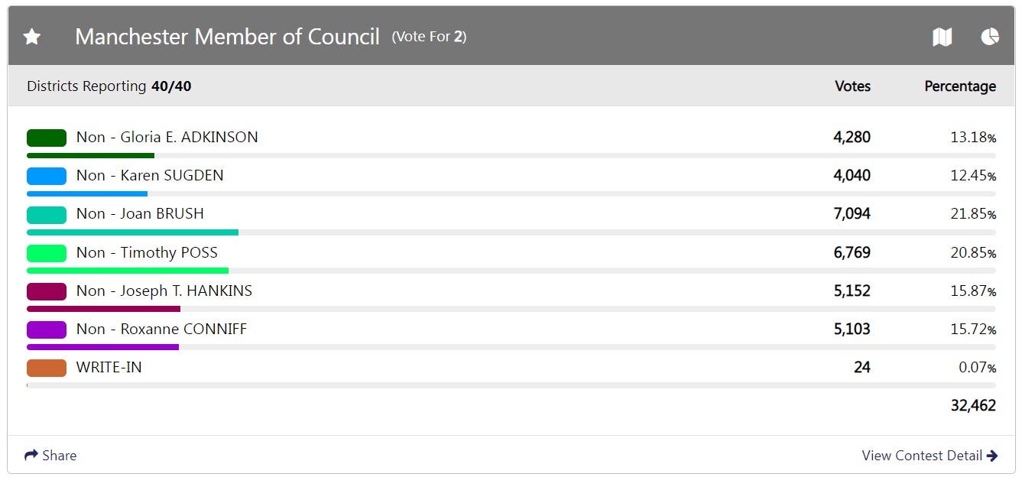Click the Votes column header
The image size is (1022, 487).
coord(852,86)
